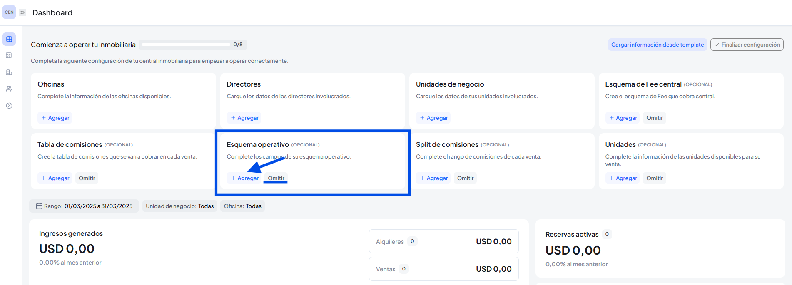Image resolution: width=792 pixels, height=285 pixels.
Task: Open the Rango date range filter
Action: pyautogui.click(x=84, y=206)
